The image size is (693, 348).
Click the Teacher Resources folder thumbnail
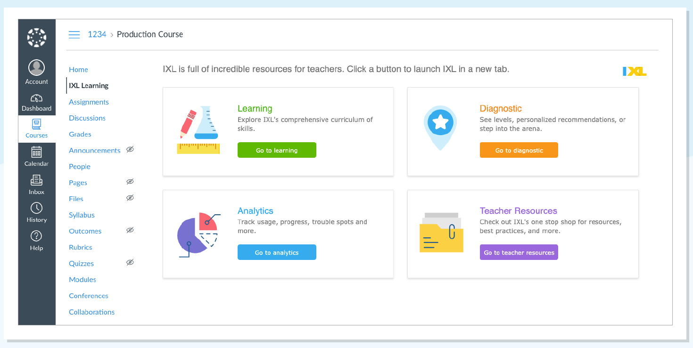(x=441, y=232)
